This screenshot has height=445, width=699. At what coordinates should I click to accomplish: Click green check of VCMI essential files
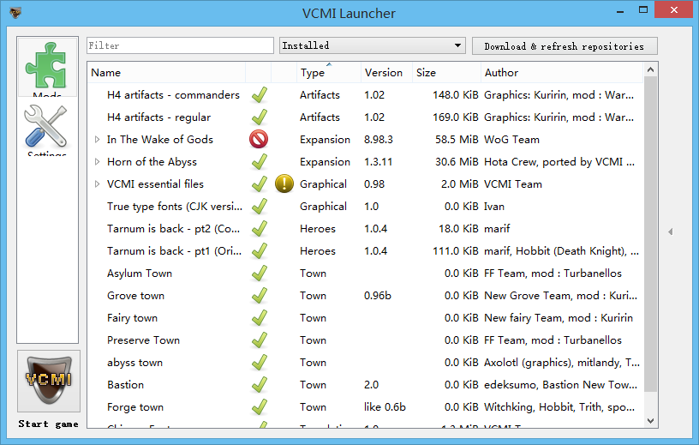pos(259,183)
